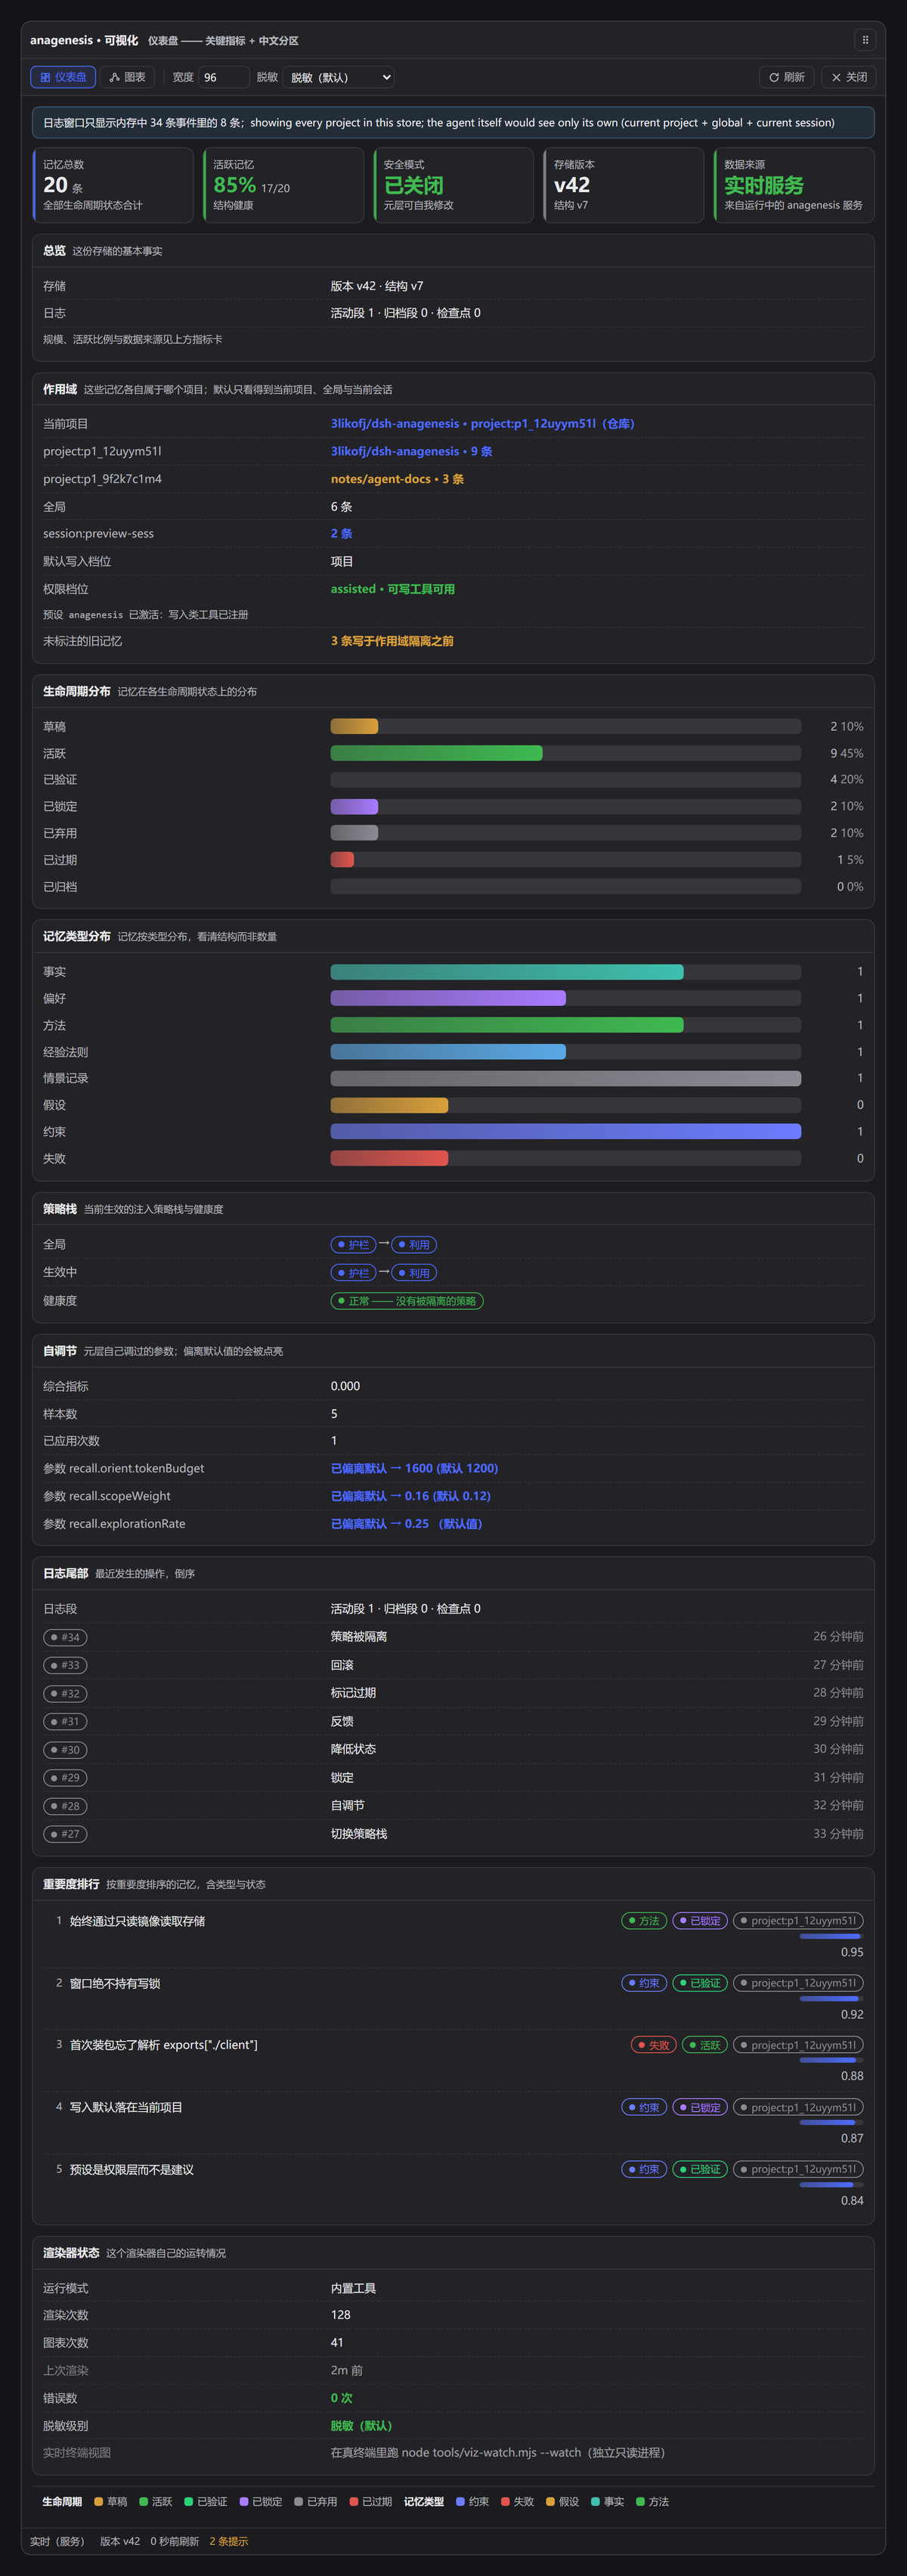Click the project tag on 始终通过只读镜像读取存储
This screenshot has width=907, height=2576.
(x=798, y=1921)
